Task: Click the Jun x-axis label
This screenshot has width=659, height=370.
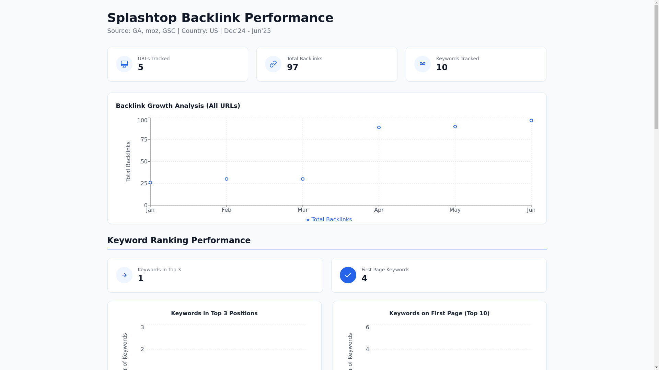Action: [x=531, y=210]
